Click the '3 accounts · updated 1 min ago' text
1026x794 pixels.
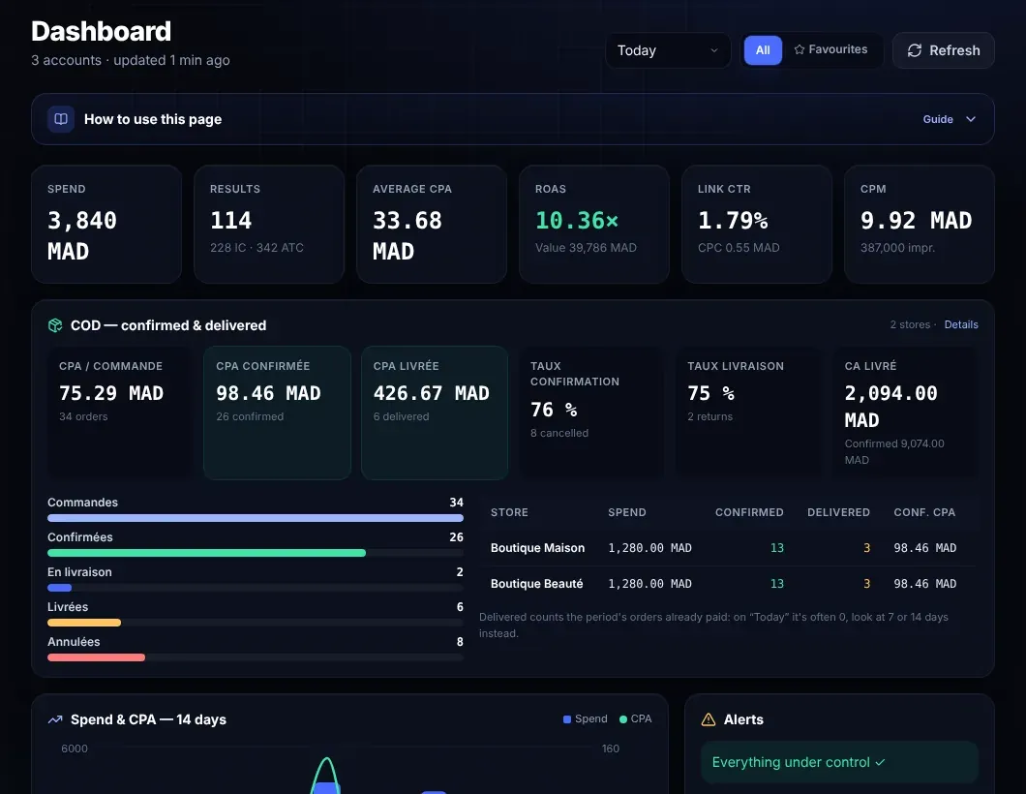pyautogui.click(x=131, y=60)
